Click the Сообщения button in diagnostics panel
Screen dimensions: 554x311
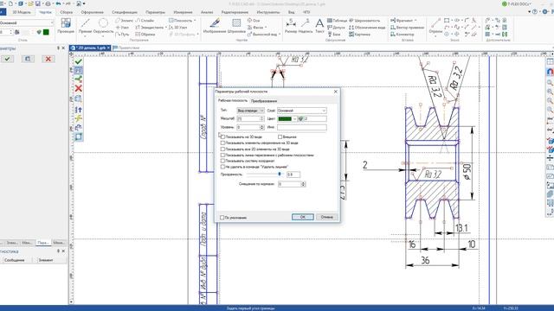[15, 260]
